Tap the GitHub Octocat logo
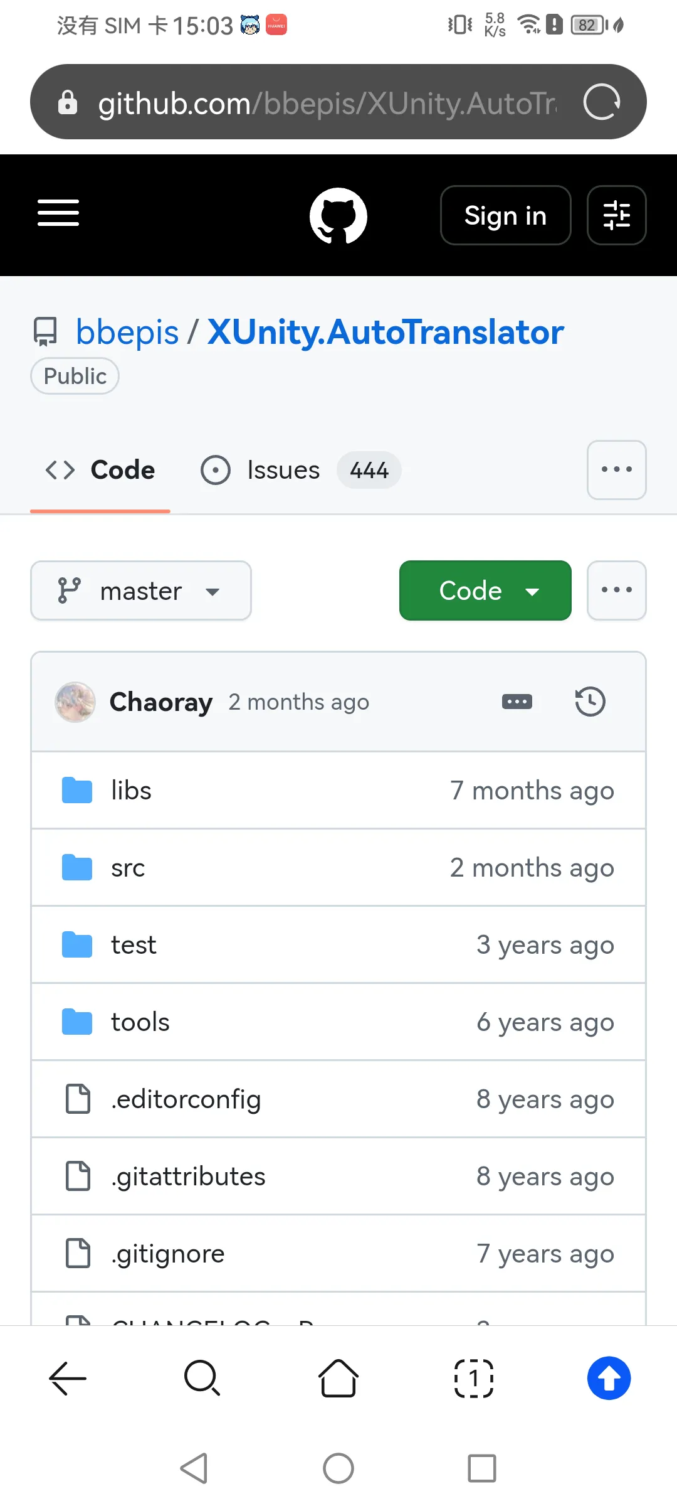 (338, 215)
